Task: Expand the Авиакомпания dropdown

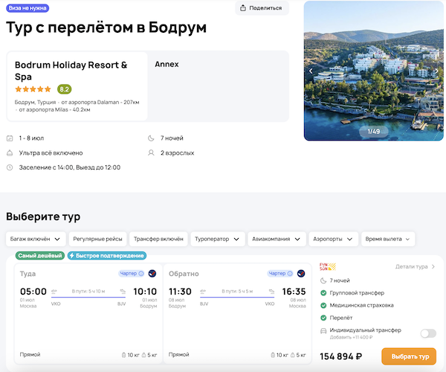Action: click(277, 240)
